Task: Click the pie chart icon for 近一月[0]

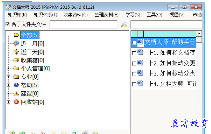Action: point(16,43)
